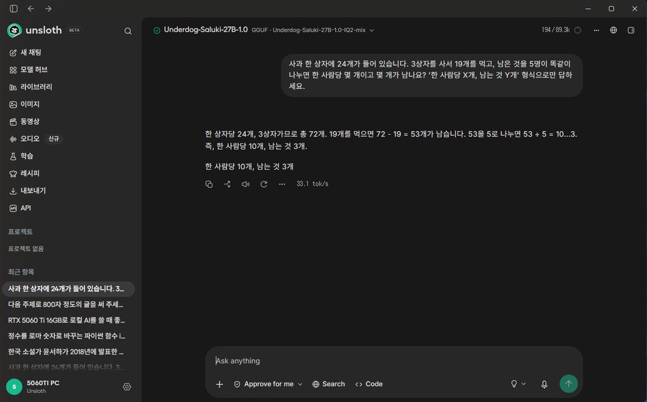The height and width of the screenshot is (402, 647).
Task: Open the lightbulb thinking options dropdown
Action: point(518,384)
